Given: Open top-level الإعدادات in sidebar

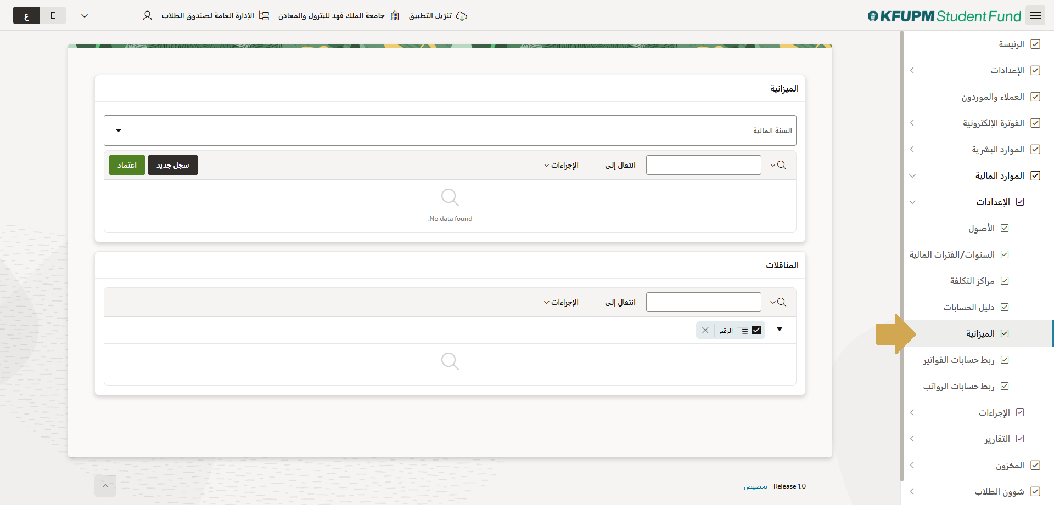Looking at the screenshot, I should (x=1007, y=70).
